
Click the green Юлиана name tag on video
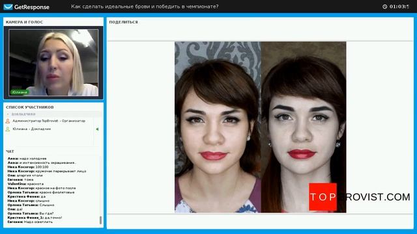point(20,92)
